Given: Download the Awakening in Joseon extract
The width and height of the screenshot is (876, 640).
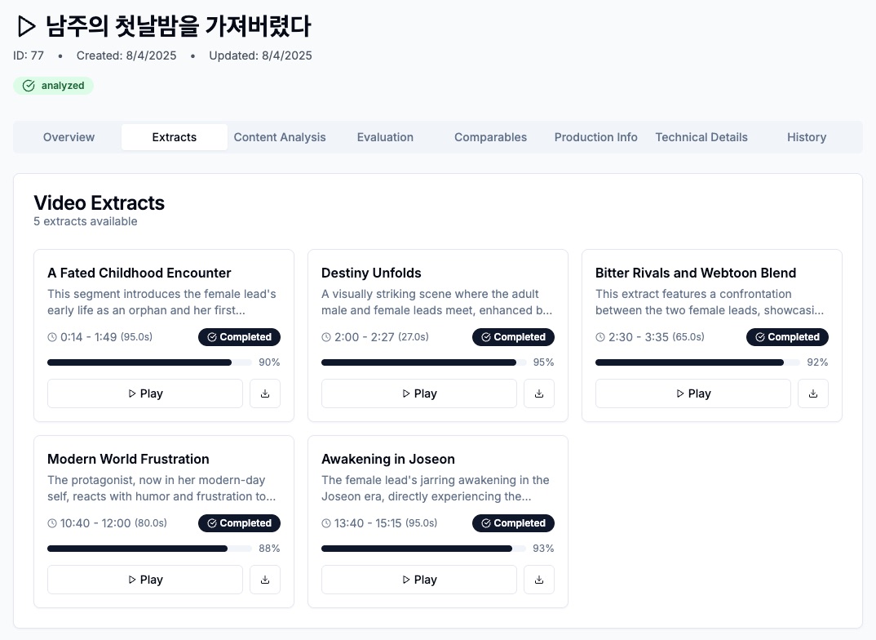Looking at the screenshot, I should point(539,580).
